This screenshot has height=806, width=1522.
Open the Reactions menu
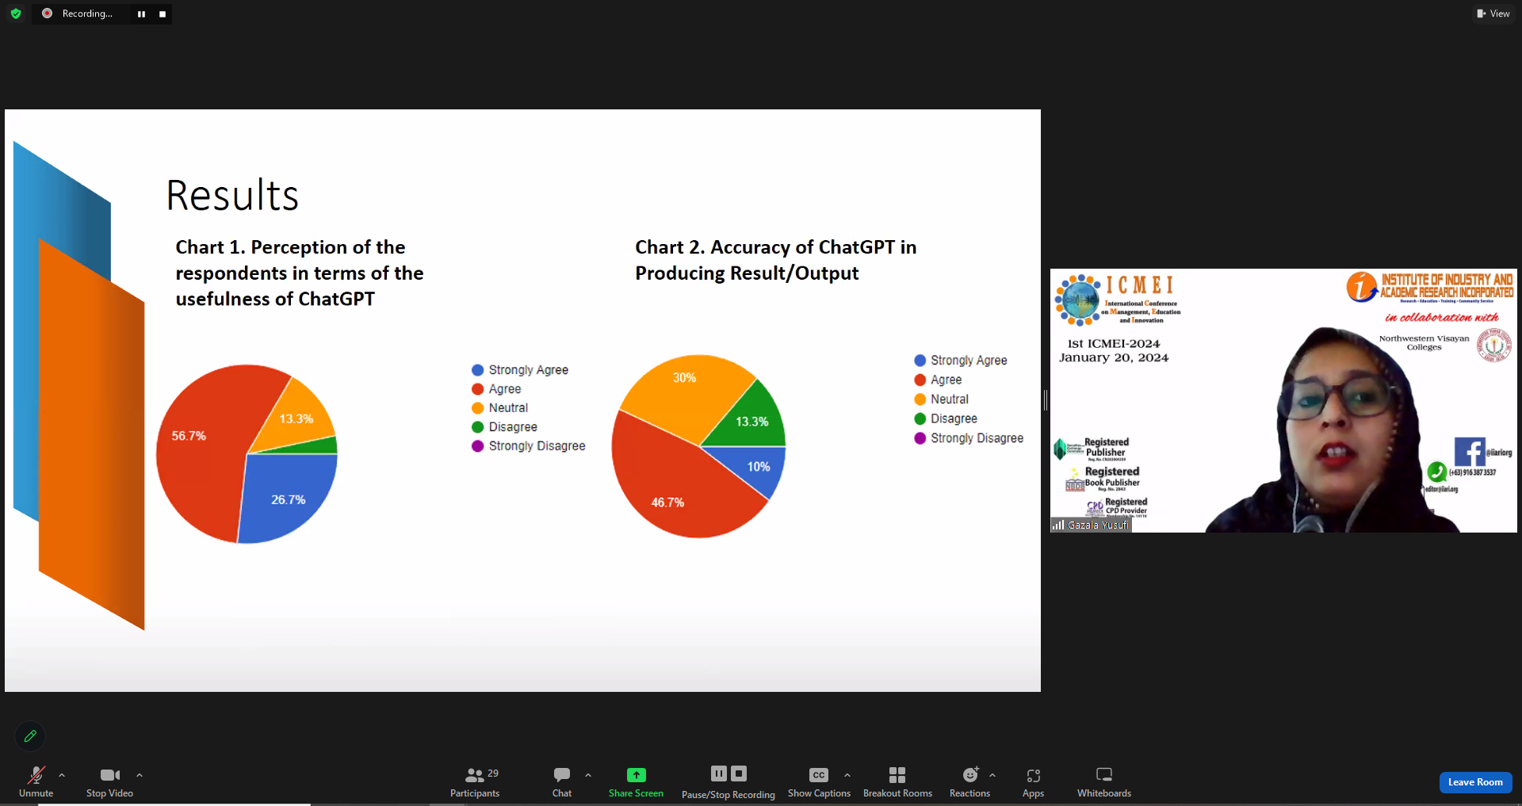pyautogui.click(x=969, y=781)
